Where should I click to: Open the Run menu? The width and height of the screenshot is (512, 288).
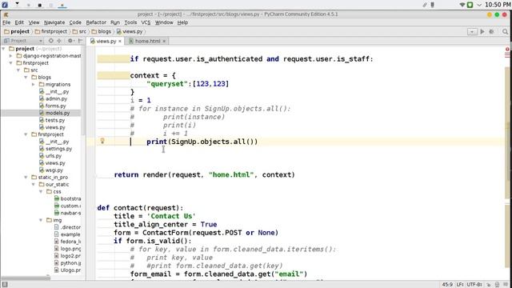pyautogui.click(x=115, y=22)
